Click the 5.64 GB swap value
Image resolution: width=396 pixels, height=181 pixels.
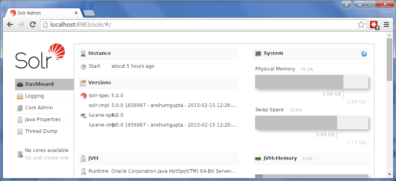tap(325, 135)
